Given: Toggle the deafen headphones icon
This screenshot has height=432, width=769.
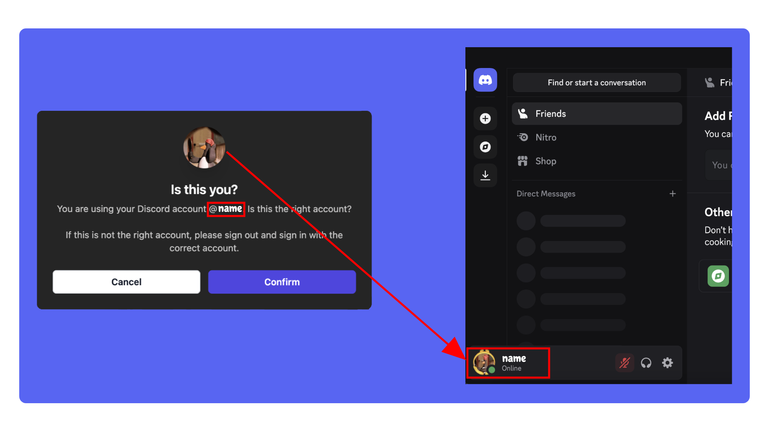Looking at the screenshot, I should [646, 363].
